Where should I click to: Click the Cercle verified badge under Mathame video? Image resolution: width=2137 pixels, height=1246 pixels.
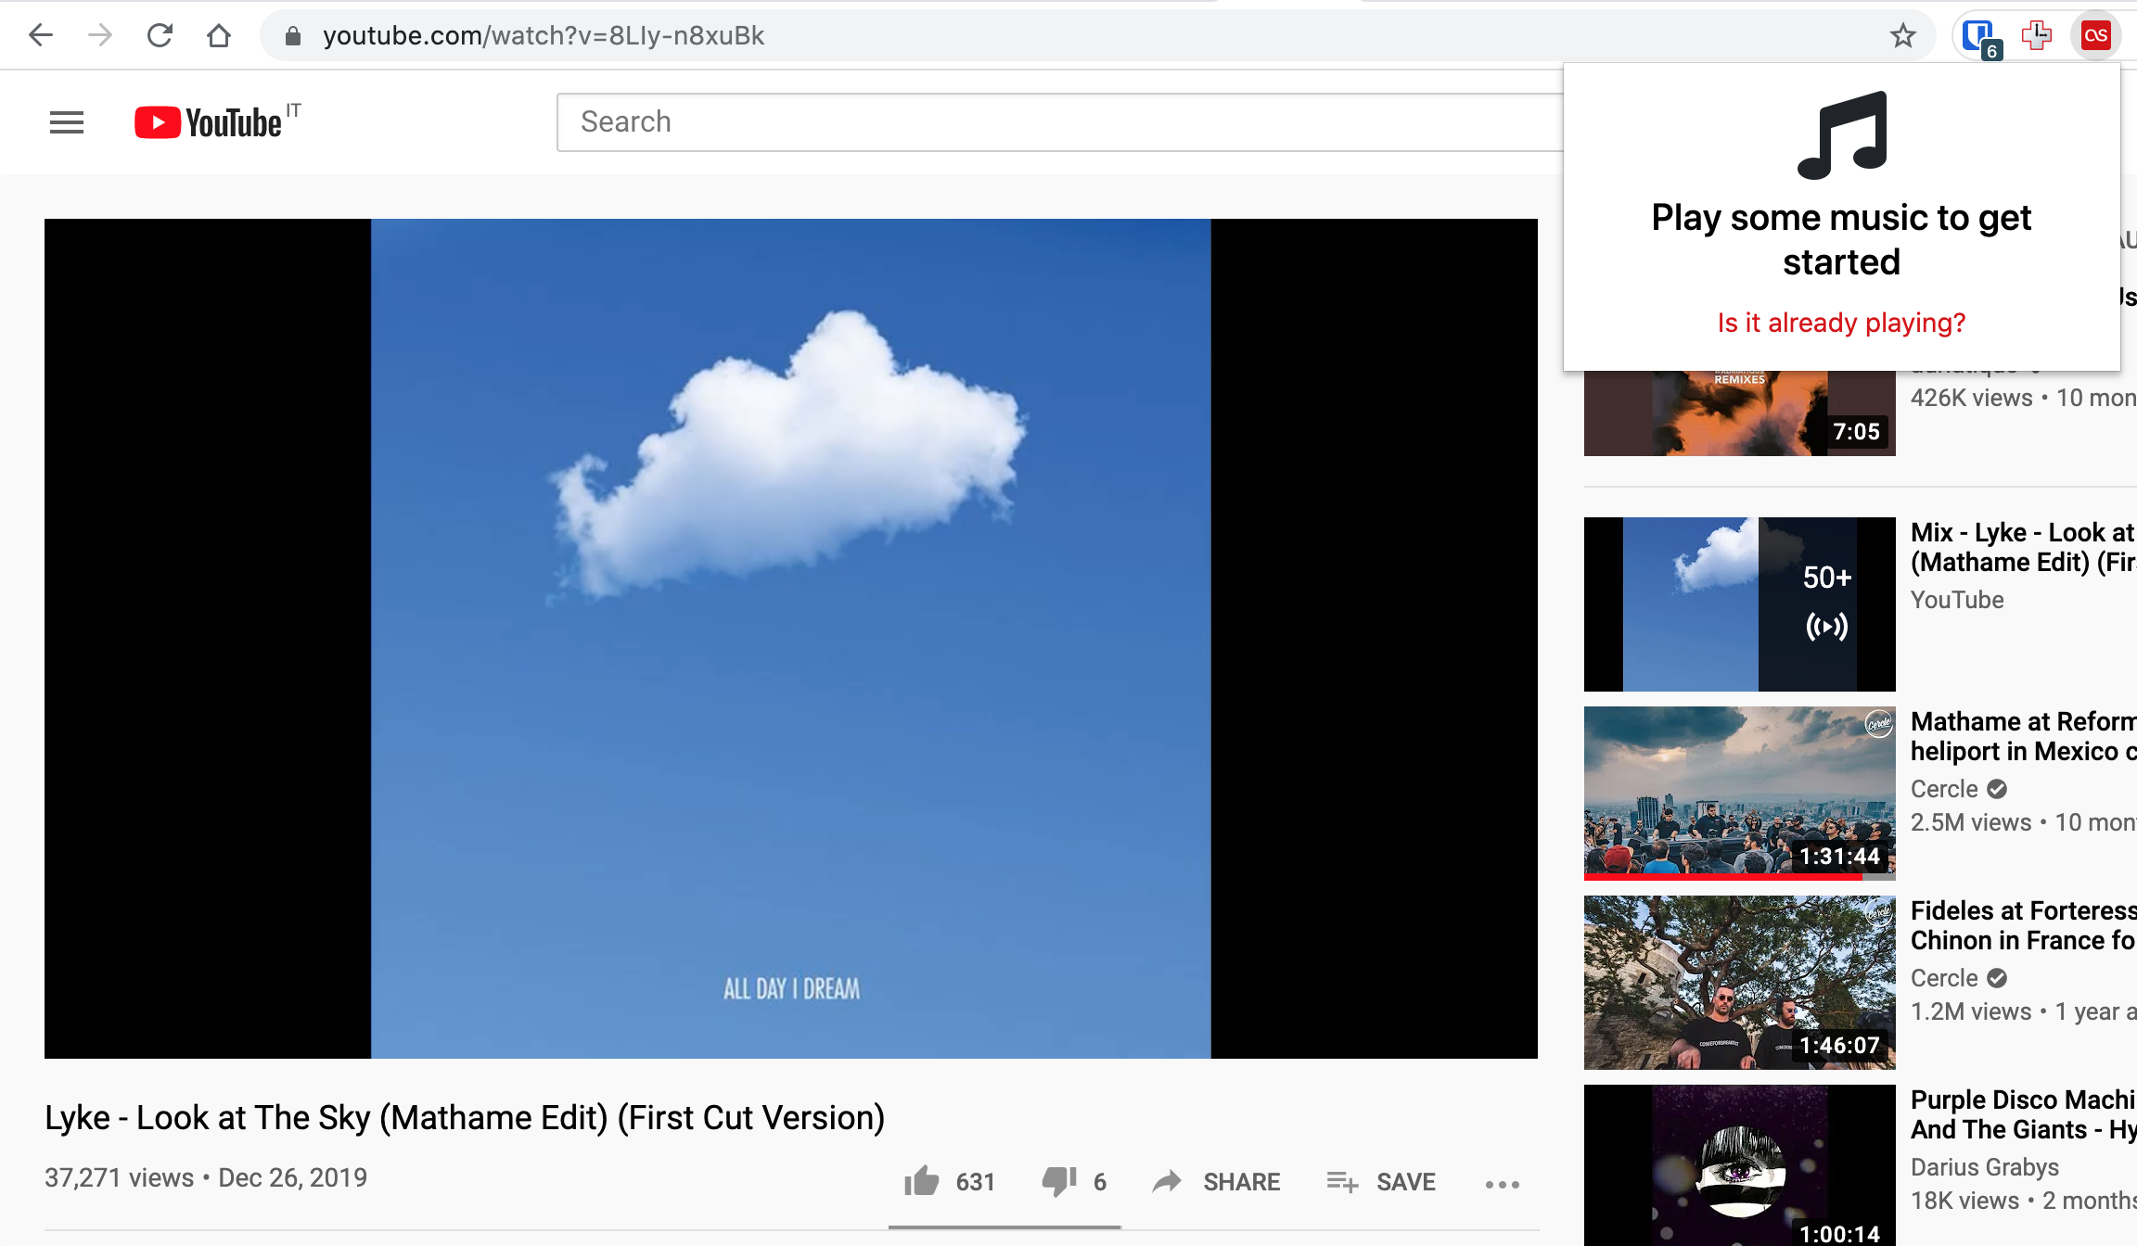[x=1997, y=789]
